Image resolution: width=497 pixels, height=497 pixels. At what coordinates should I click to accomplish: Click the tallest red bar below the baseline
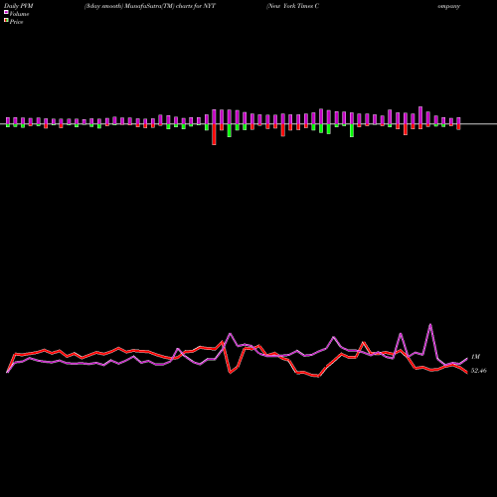(214, 134)
